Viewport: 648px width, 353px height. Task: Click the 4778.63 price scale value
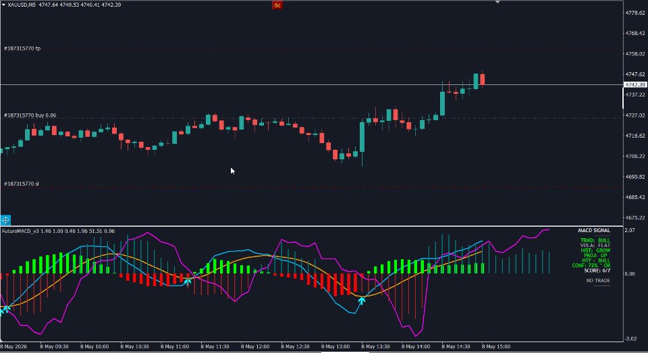click(x=635, y=13)
